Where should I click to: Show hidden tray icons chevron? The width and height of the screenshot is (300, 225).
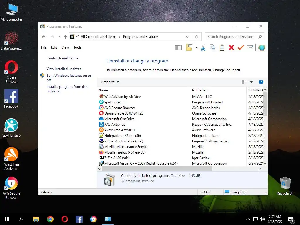point(248,219)
